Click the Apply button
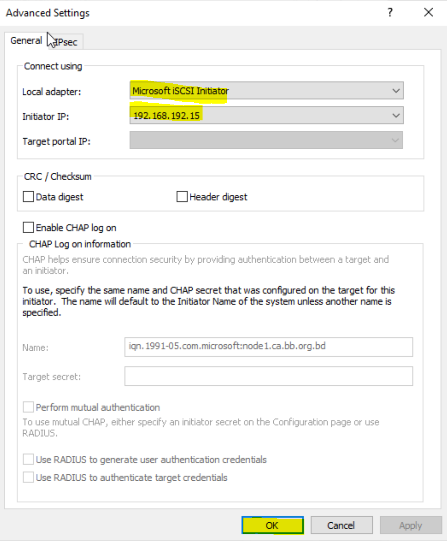The height and width of the screenshot is (541, 447). [x=411, y=525]
